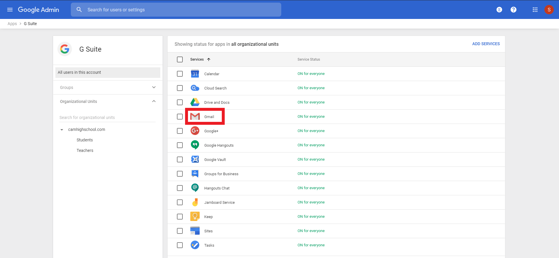
Task: Go to Apps breadcrumb
Action: [12, 24]
